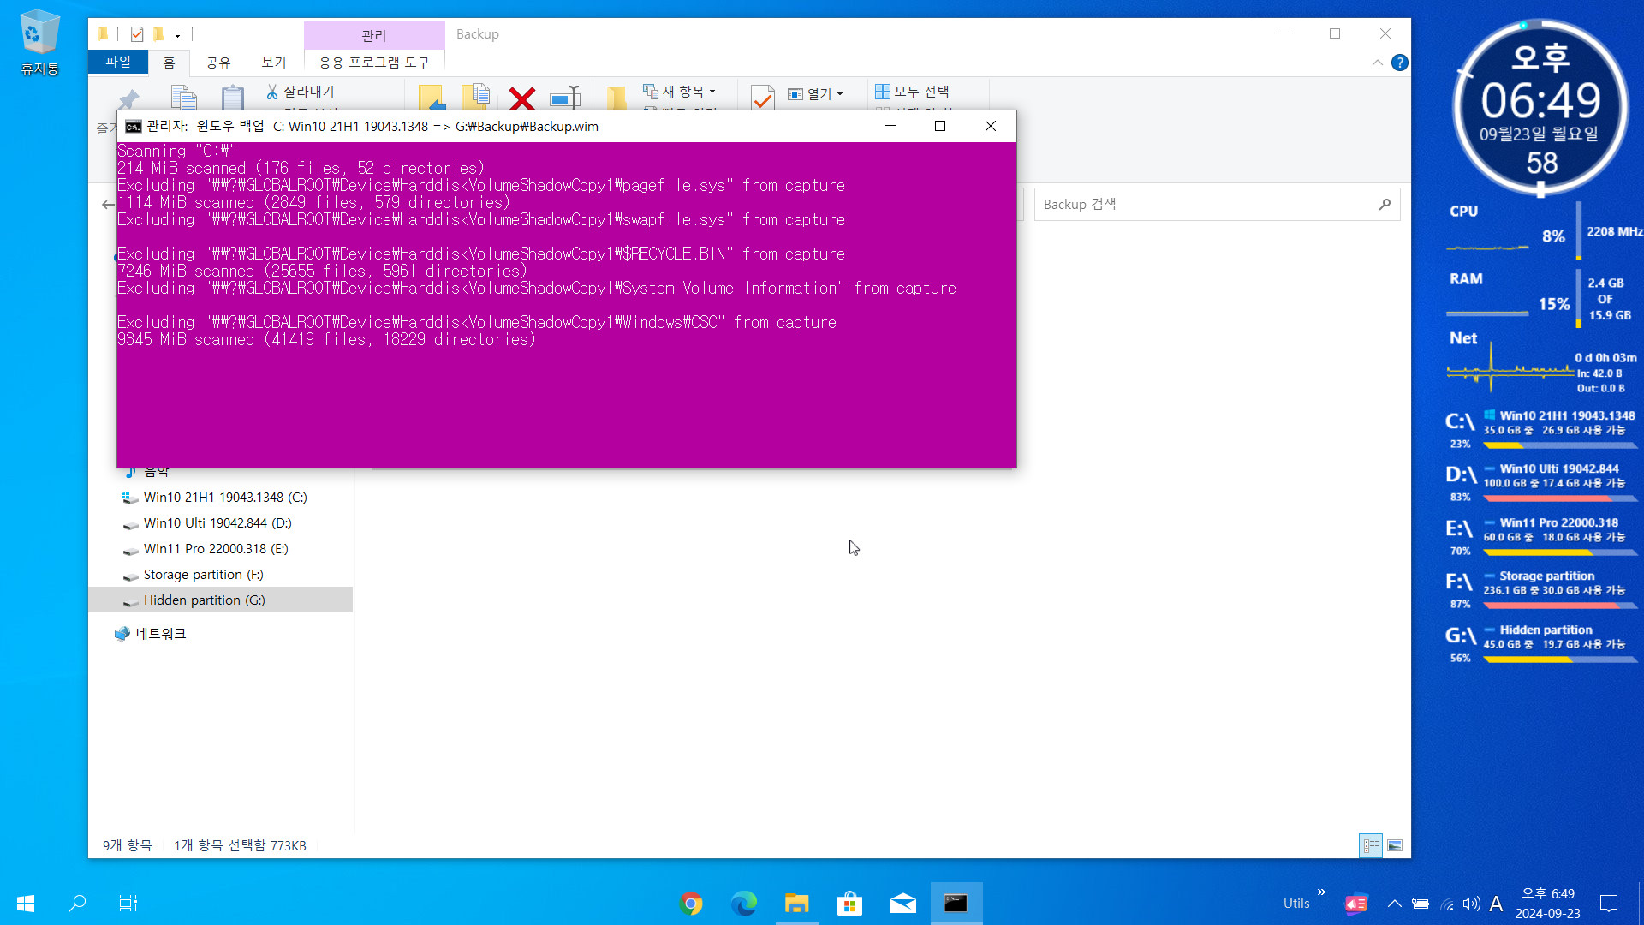Viewport: 1644px width, 925px height.
Task: Select Storage partition (F:) in tree
Action: coord(203,574)
